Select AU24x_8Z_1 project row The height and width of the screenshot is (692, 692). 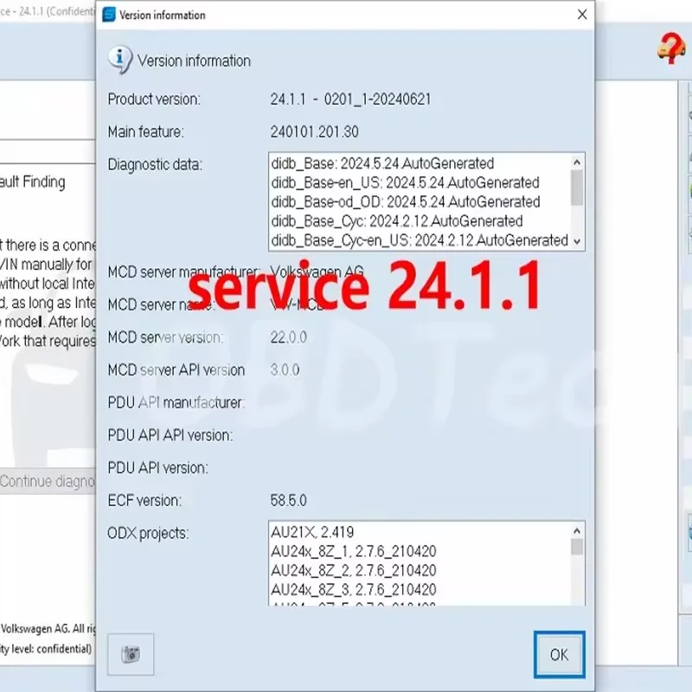pyautogui.click(x=354, y=551)
